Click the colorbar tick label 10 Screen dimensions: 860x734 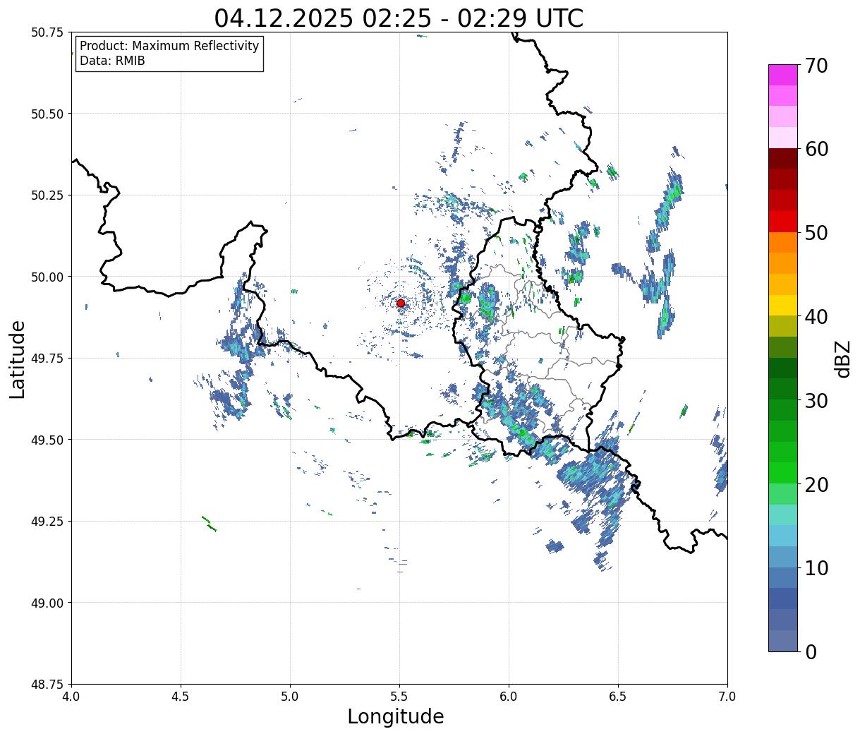[816, 568]
